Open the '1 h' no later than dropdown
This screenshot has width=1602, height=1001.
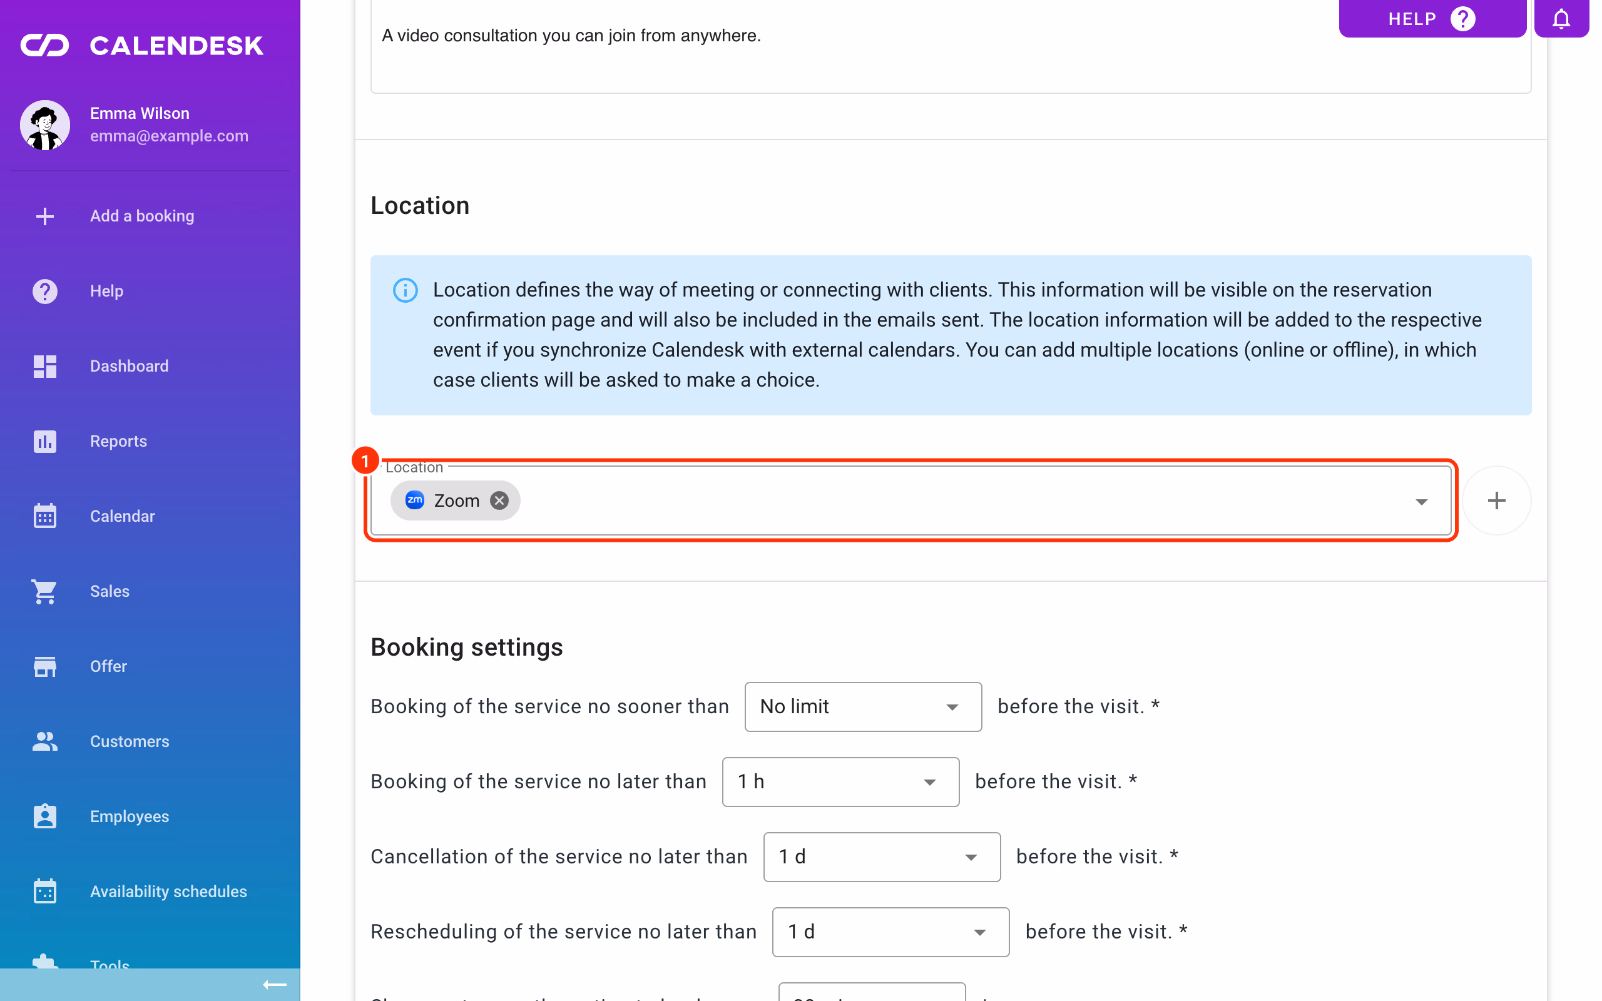[x=840, y=781]
